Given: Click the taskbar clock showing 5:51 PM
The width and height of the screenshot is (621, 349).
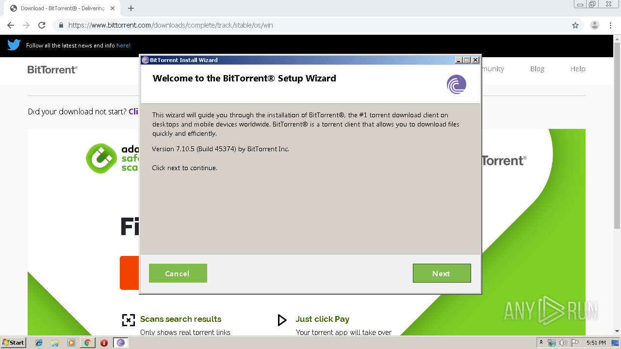Looking at the screenshot, I should (596, 343).
